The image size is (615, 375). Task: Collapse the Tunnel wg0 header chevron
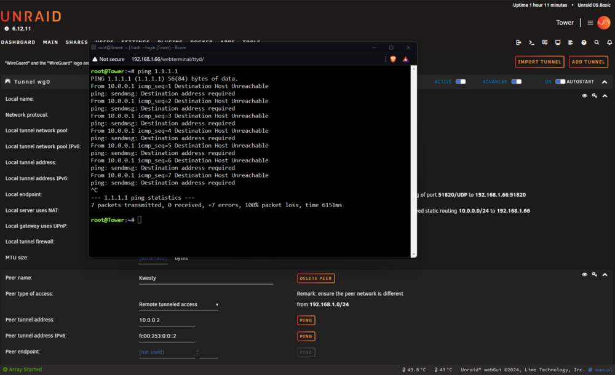tap(605, 82)
